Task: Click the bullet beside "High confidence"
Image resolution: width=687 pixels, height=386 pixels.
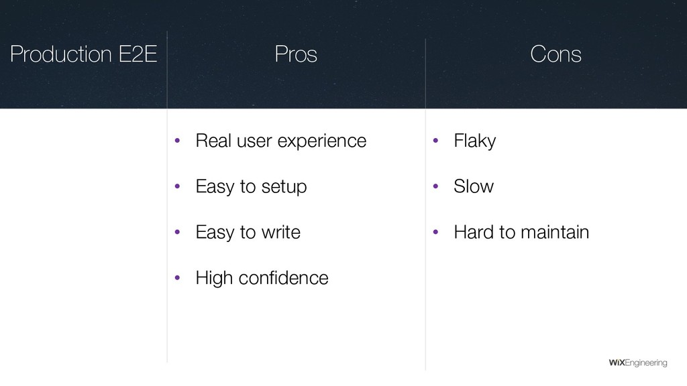Action: [177, 277]
